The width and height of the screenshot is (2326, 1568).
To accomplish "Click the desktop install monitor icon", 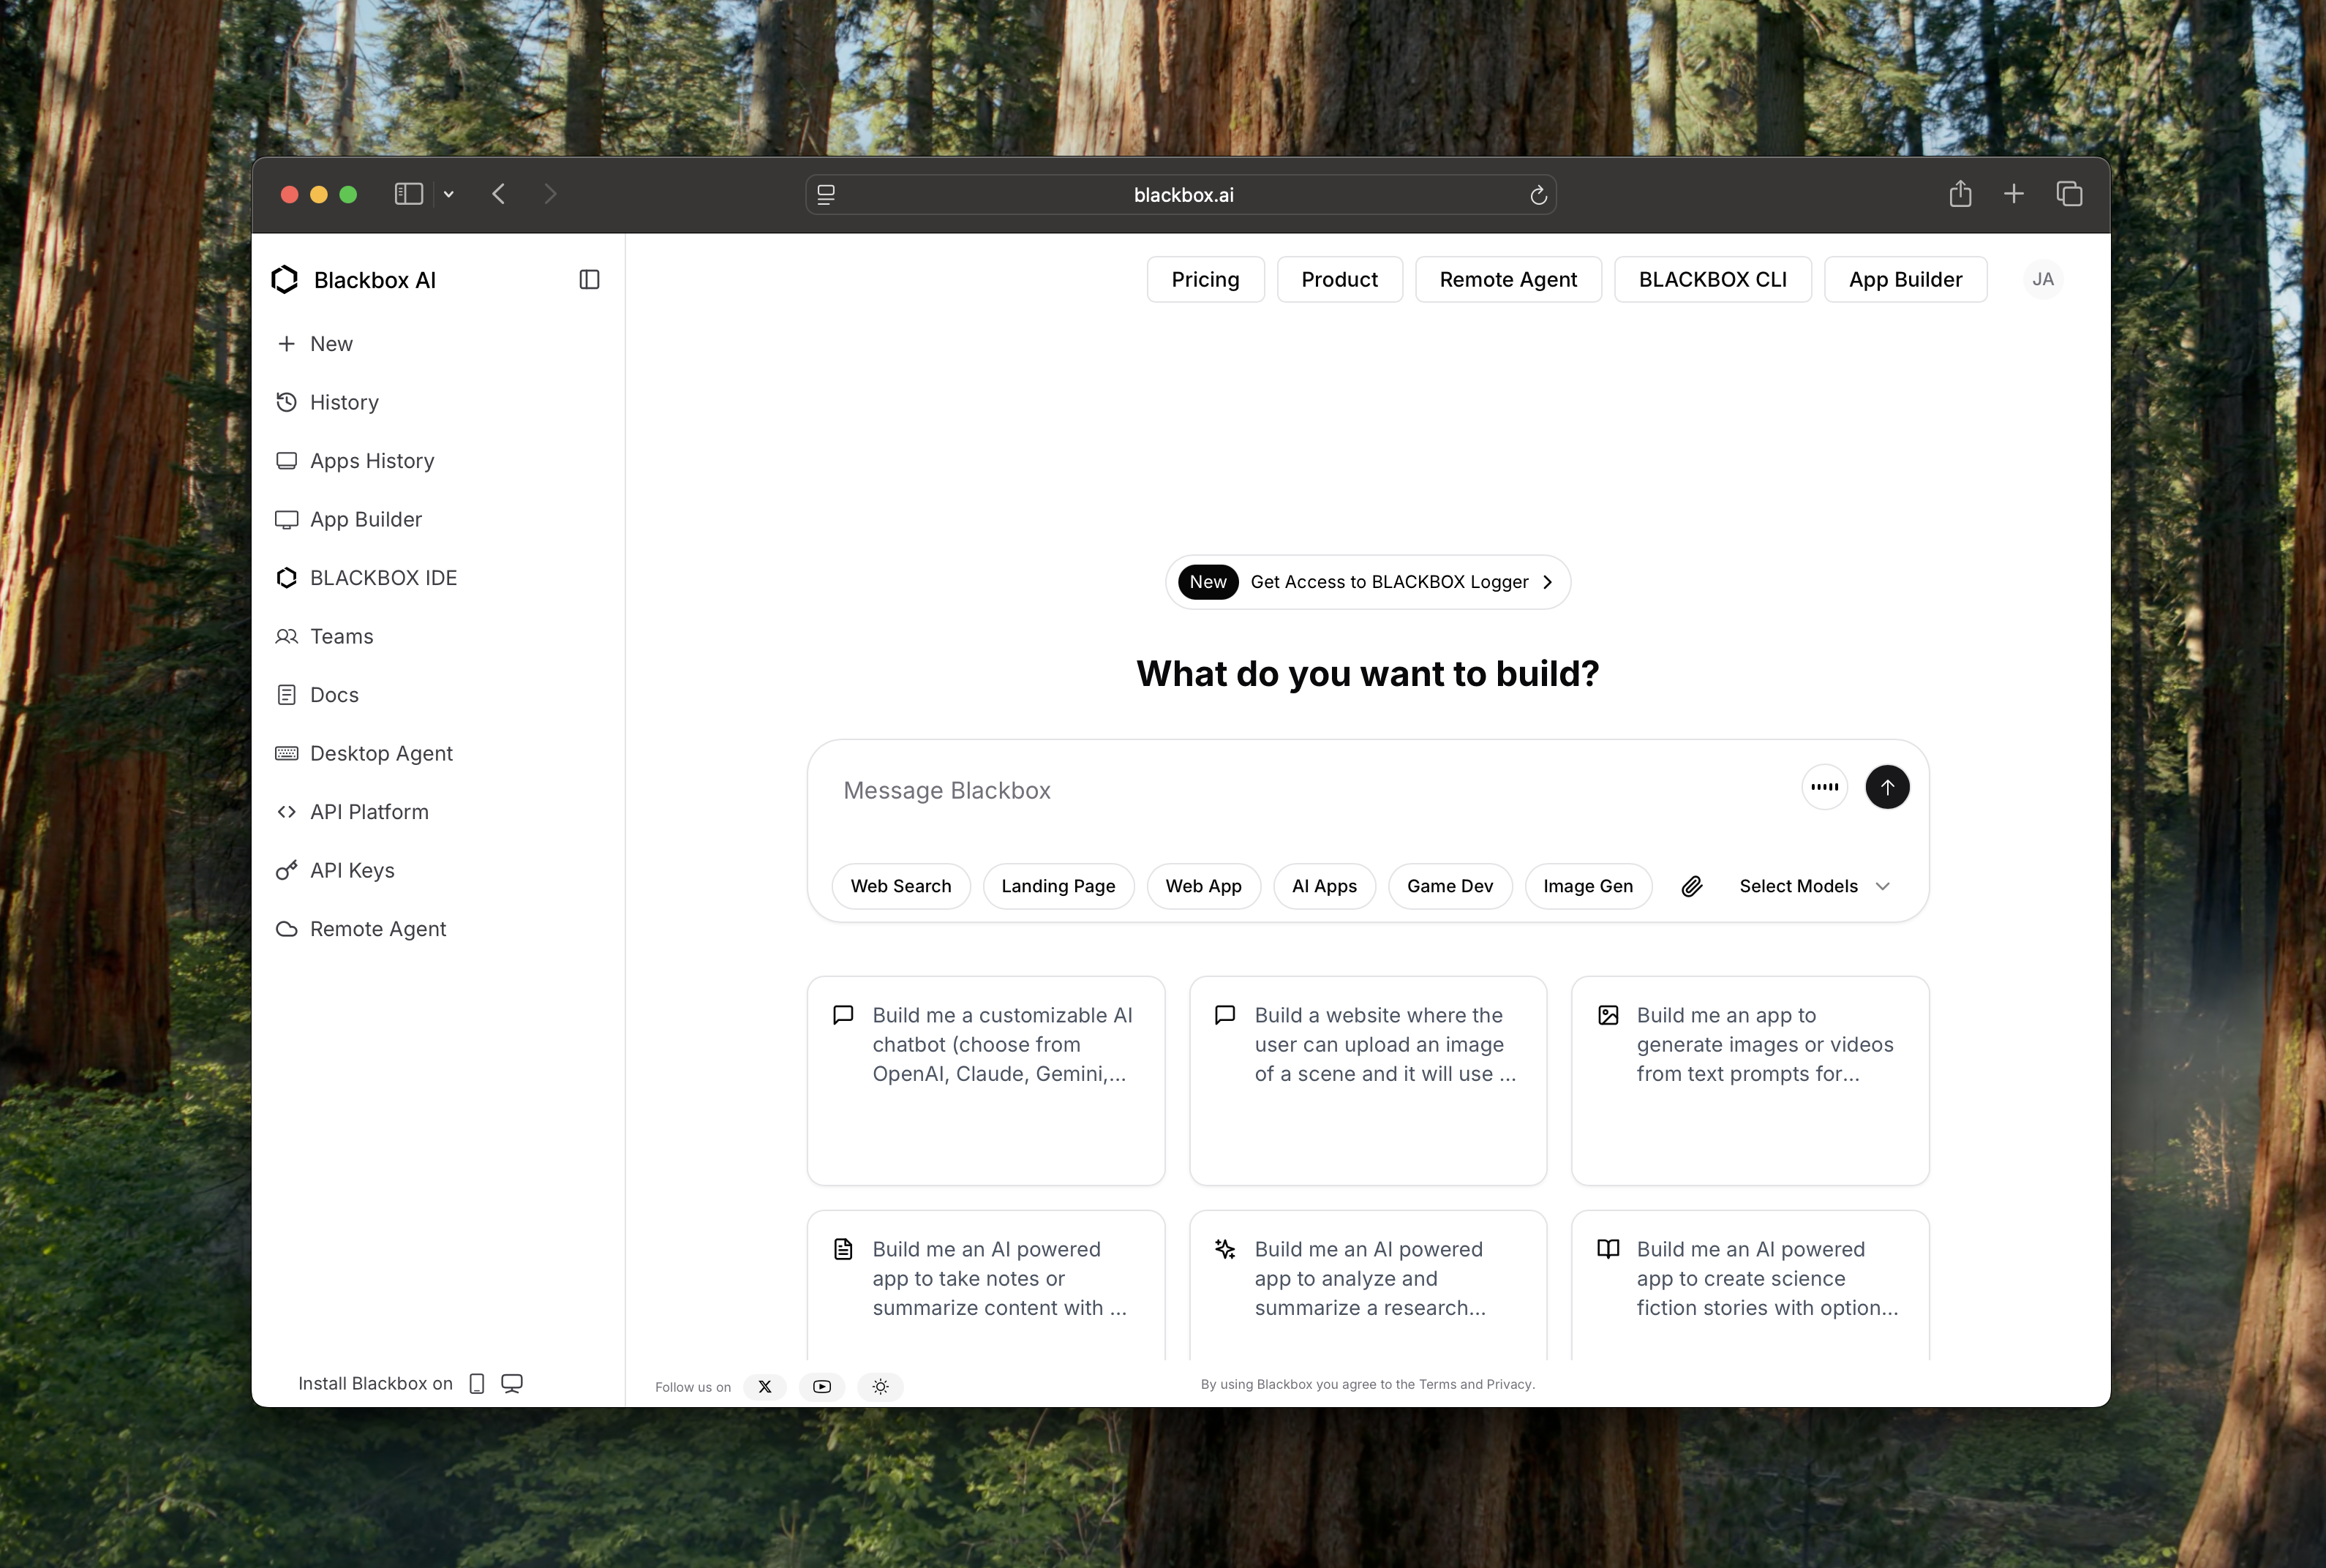I will click(x=512, y=1383).
